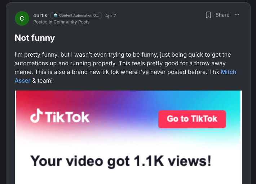Click the Posted in label text
Screen dimensions: 256x184
(x=43, y=22)
